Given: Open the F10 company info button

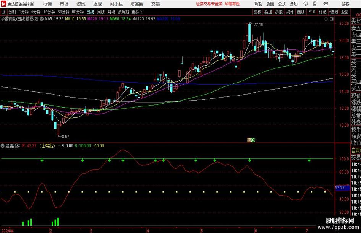Looking at the screenshot, I should [312, 12].
